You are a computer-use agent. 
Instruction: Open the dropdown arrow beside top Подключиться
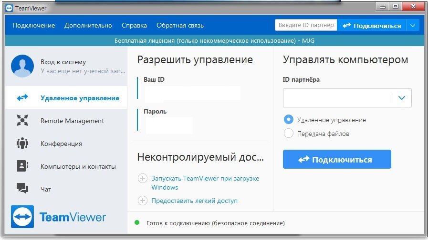413,26
